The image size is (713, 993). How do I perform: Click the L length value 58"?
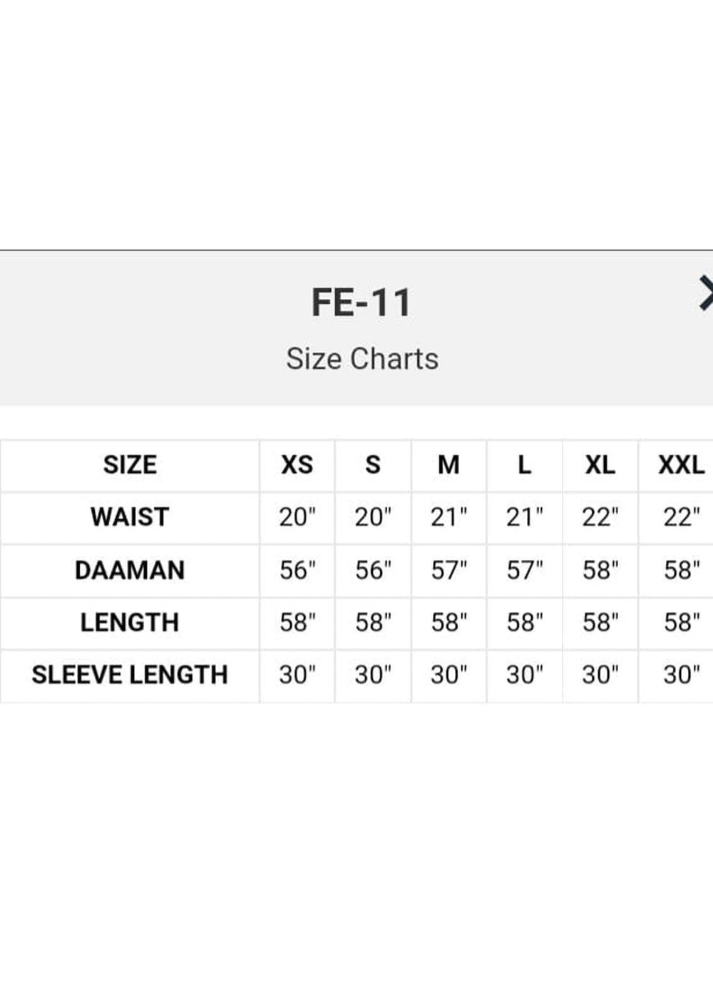coord(524,623)
